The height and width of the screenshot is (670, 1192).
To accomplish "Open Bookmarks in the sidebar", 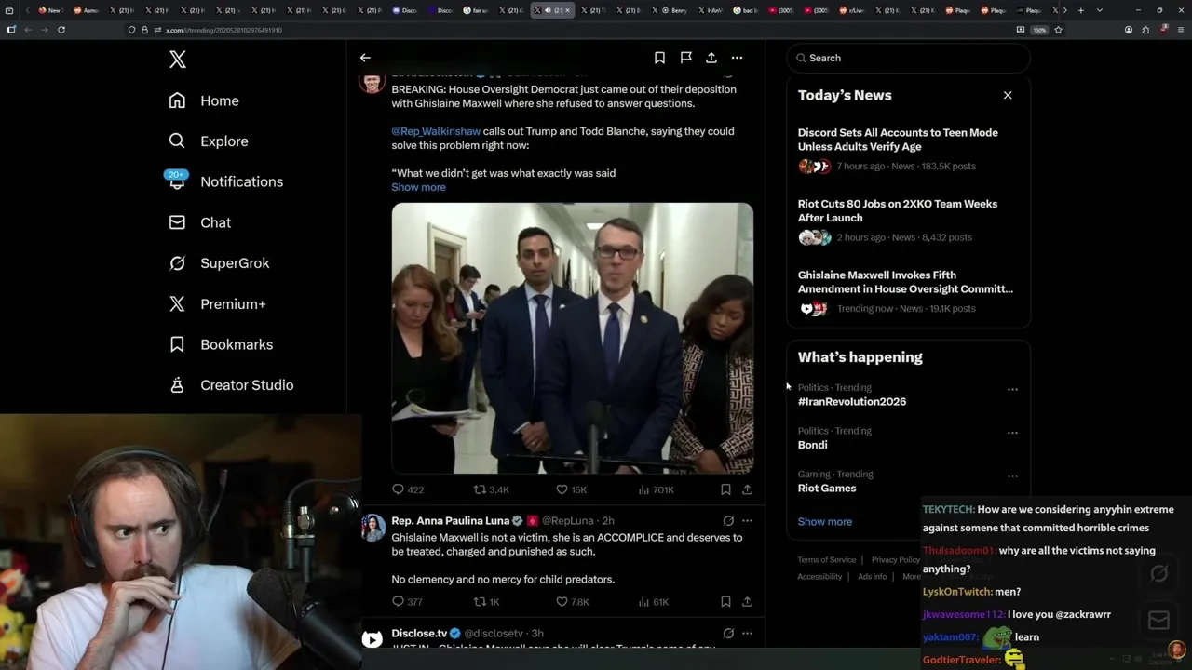I will (221, 344).
